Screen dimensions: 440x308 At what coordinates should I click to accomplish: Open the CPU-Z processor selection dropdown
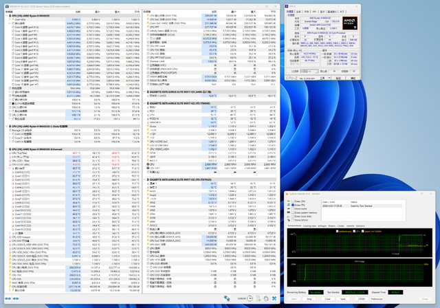pyautogui.click(x=309, y=71)
